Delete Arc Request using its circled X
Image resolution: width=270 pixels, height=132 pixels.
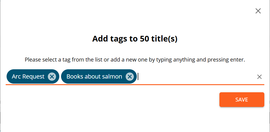(52, 76)
